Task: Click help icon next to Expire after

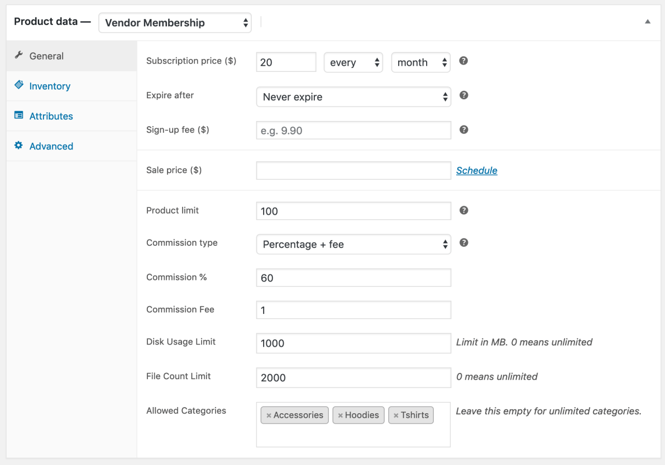Action: click(464, 95)
